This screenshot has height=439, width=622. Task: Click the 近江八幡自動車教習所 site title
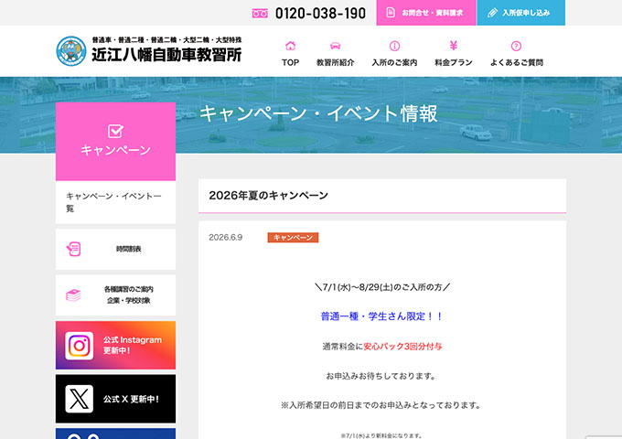tap(166, 55)
